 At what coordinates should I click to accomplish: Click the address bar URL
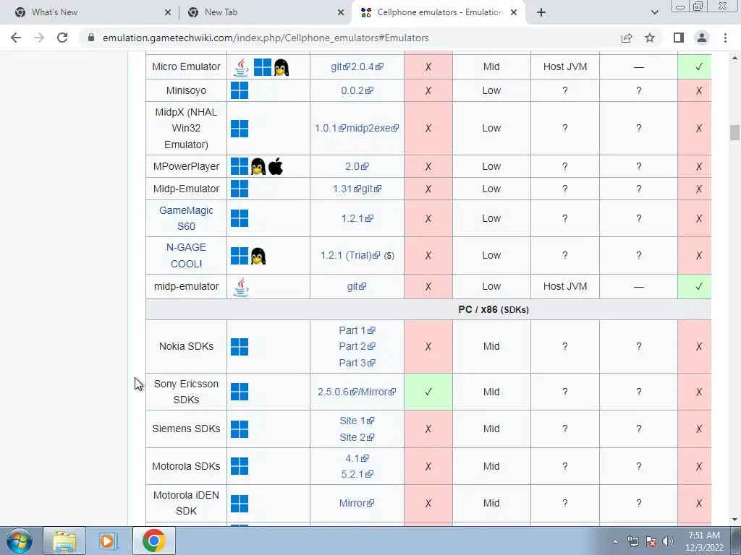(x=266, y=38)
